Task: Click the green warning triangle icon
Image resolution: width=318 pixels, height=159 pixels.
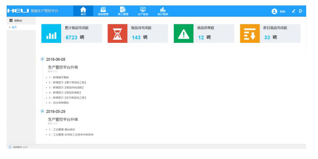Action: click(x=184, y=34)
